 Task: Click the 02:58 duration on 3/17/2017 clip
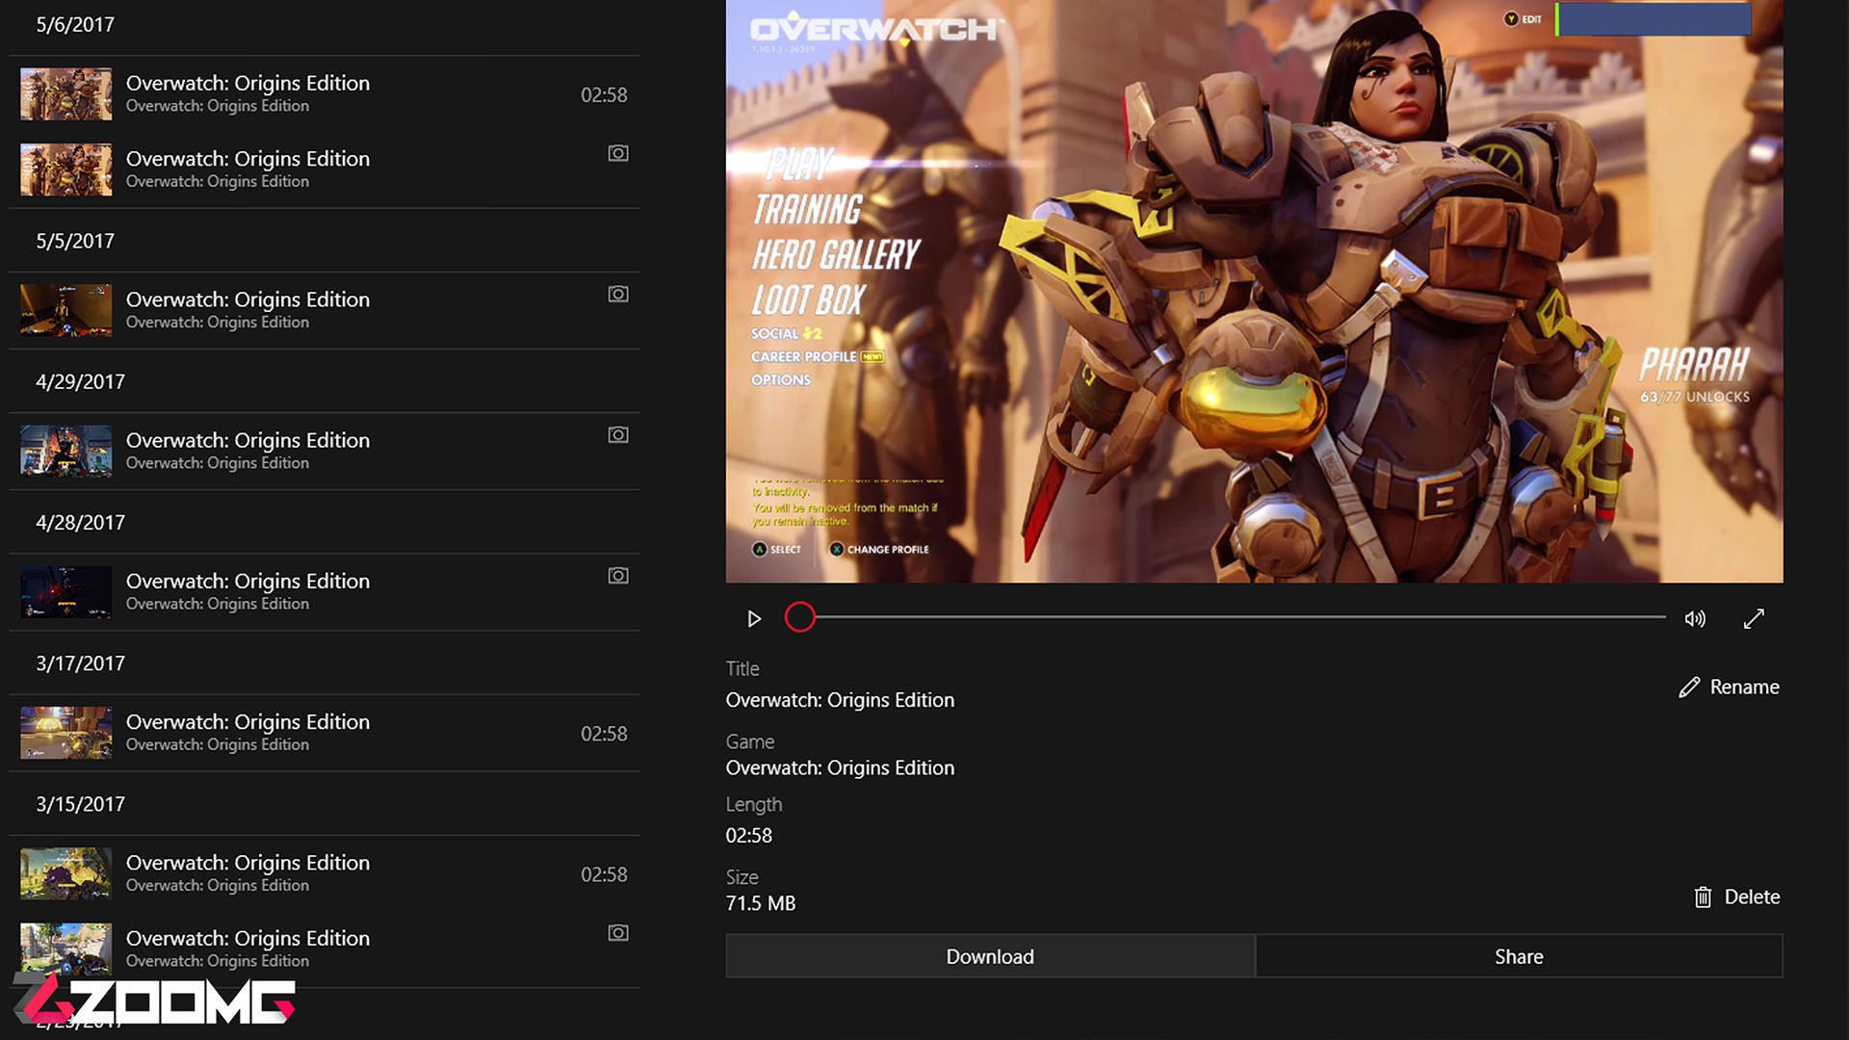[x=604, y=734]
